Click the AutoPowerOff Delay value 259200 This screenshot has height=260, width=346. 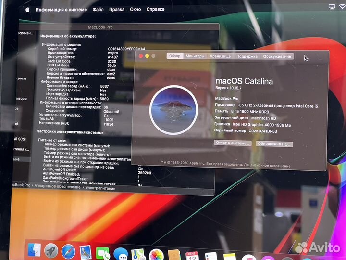click(x=145, y=173)
